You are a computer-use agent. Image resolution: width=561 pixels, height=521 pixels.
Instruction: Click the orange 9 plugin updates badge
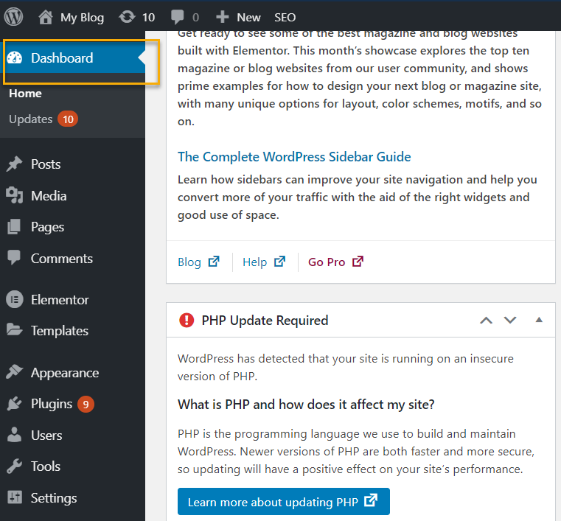(86, 404)
